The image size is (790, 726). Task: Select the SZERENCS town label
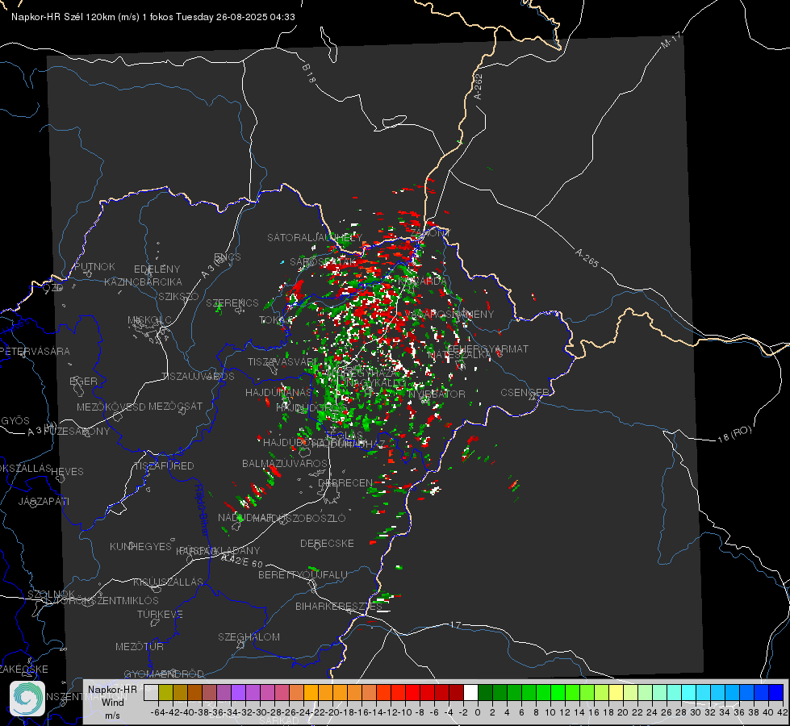[x=232, y=302]
